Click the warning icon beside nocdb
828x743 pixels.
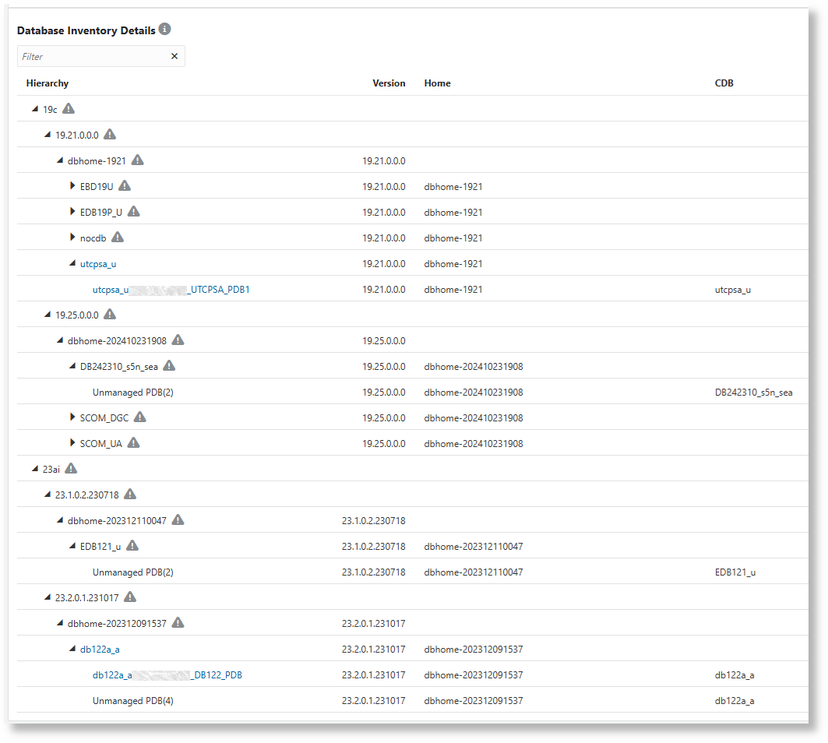118,237
